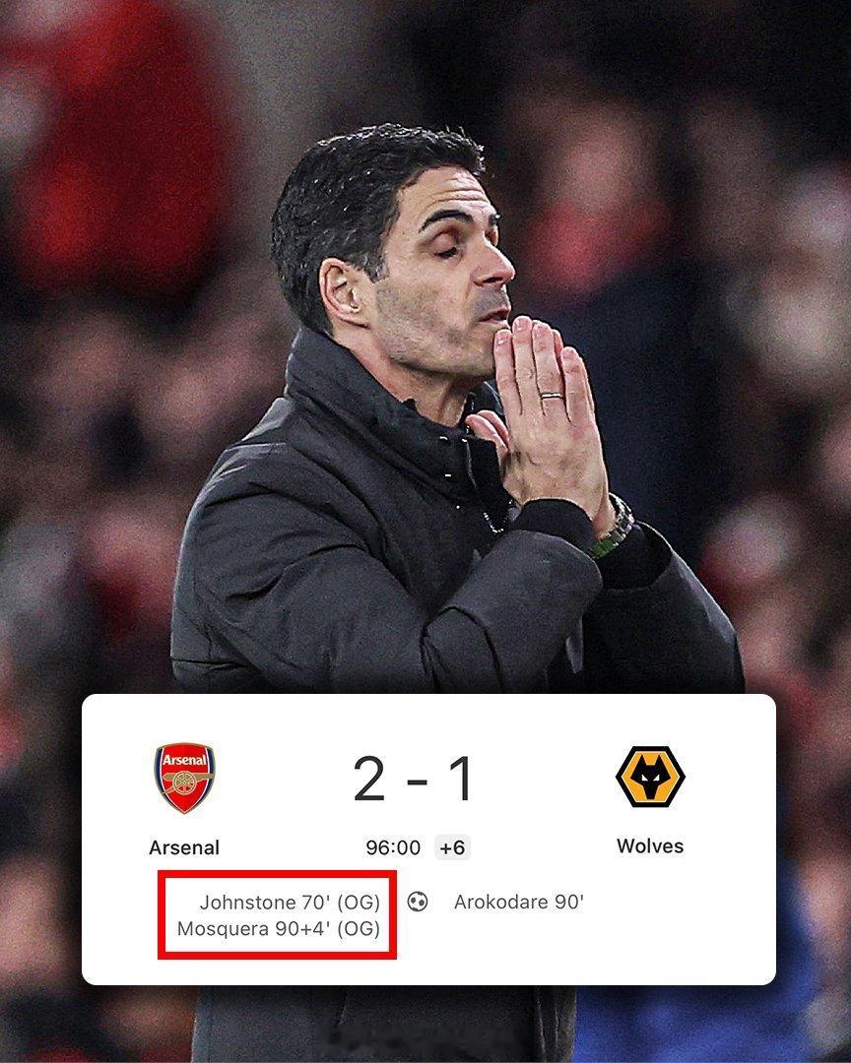The image size is (851, 1063).
Task: Click the Wolves club crest
Action: [x=650, y=777]
